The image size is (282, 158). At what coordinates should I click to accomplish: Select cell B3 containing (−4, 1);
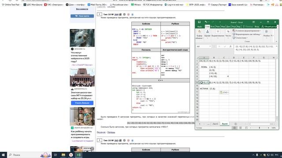coord(214,67)
